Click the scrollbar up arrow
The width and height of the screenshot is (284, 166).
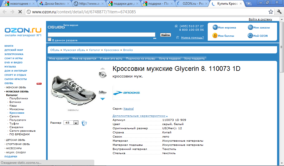[282, 19]
